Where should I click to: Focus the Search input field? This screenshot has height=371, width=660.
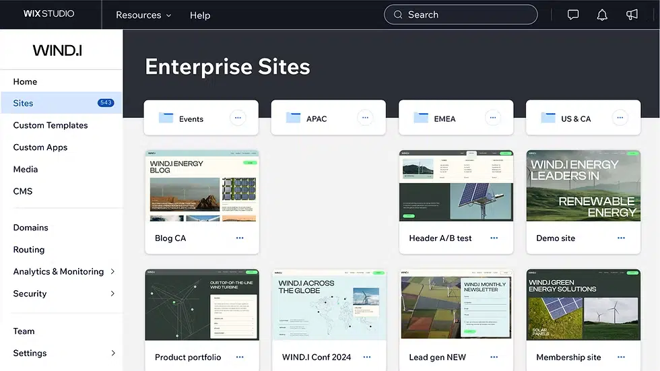tap(461, 15)
